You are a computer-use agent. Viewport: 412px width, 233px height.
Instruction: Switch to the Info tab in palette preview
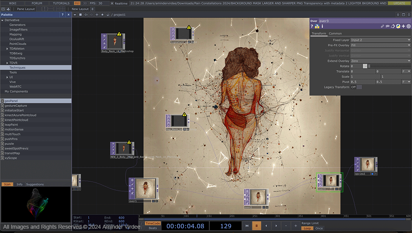click(20, 184)
